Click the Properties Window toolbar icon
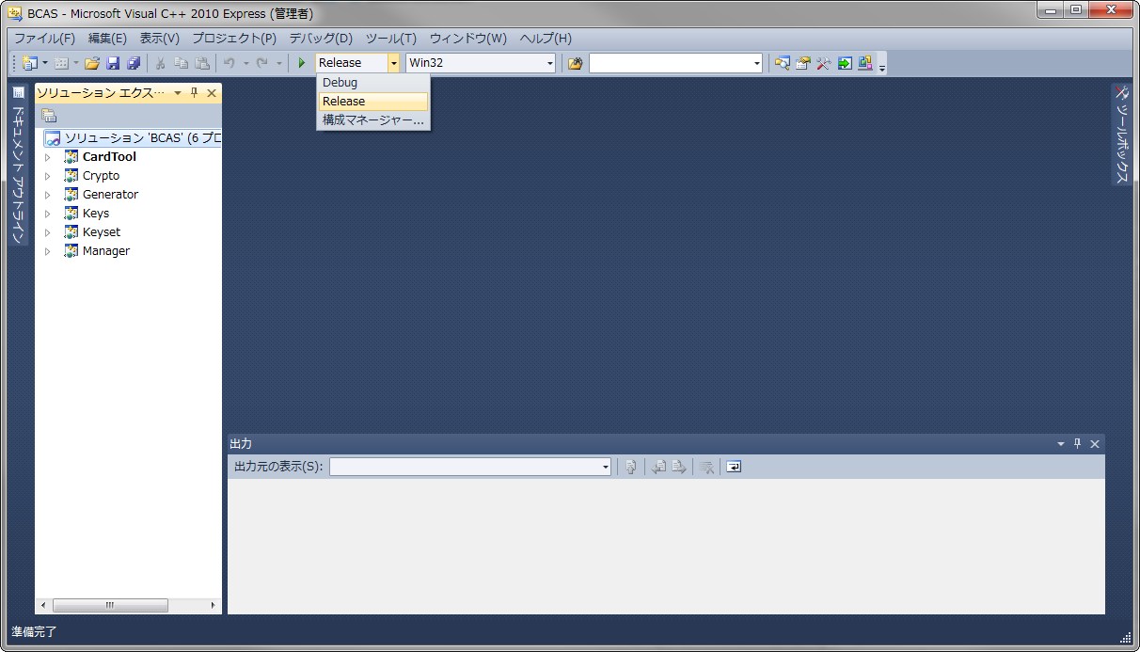Viewport: 1140px width, 652px height. click(802, 63)
